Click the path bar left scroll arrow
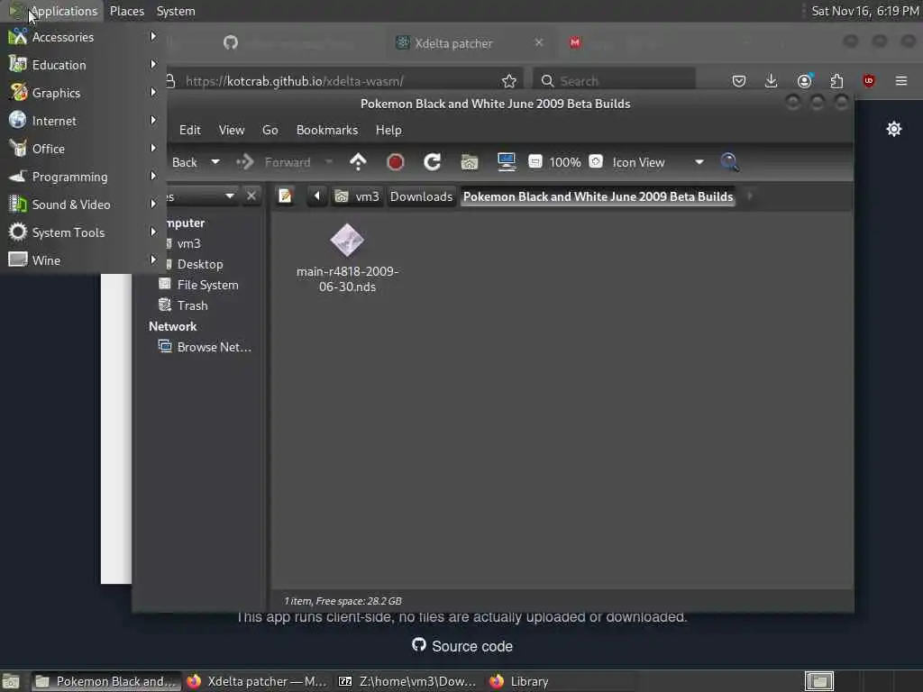 click(316, 196)
